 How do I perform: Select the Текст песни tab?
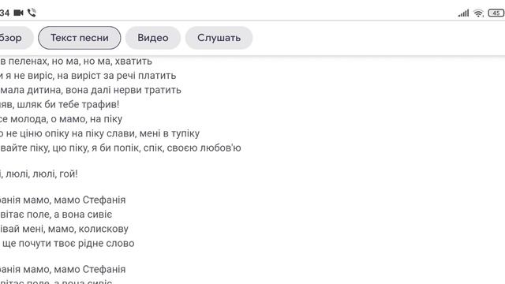click(x=80, y=38)
